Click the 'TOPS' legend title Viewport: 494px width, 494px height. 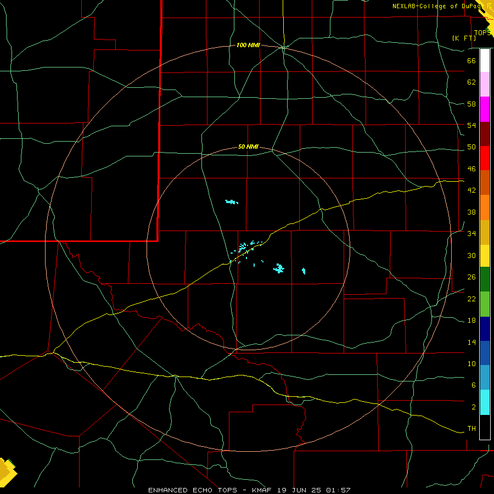click(x=482, y=32)
